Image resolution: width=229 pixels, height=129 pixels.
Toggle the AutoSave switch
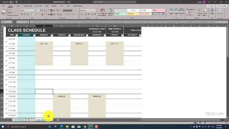pos(11,2)
